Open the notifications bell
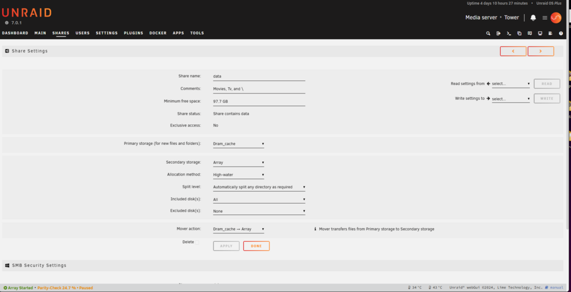Viewport: 571px width, 292px height. click(533, 18)
